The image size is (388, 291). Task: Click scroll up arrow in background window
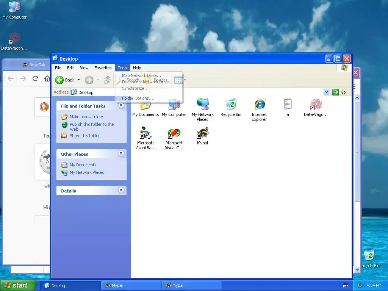[x=357, y=98]
